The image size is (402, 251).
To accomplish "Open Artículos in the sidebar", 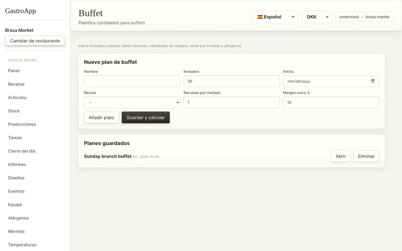I will 17,98.
